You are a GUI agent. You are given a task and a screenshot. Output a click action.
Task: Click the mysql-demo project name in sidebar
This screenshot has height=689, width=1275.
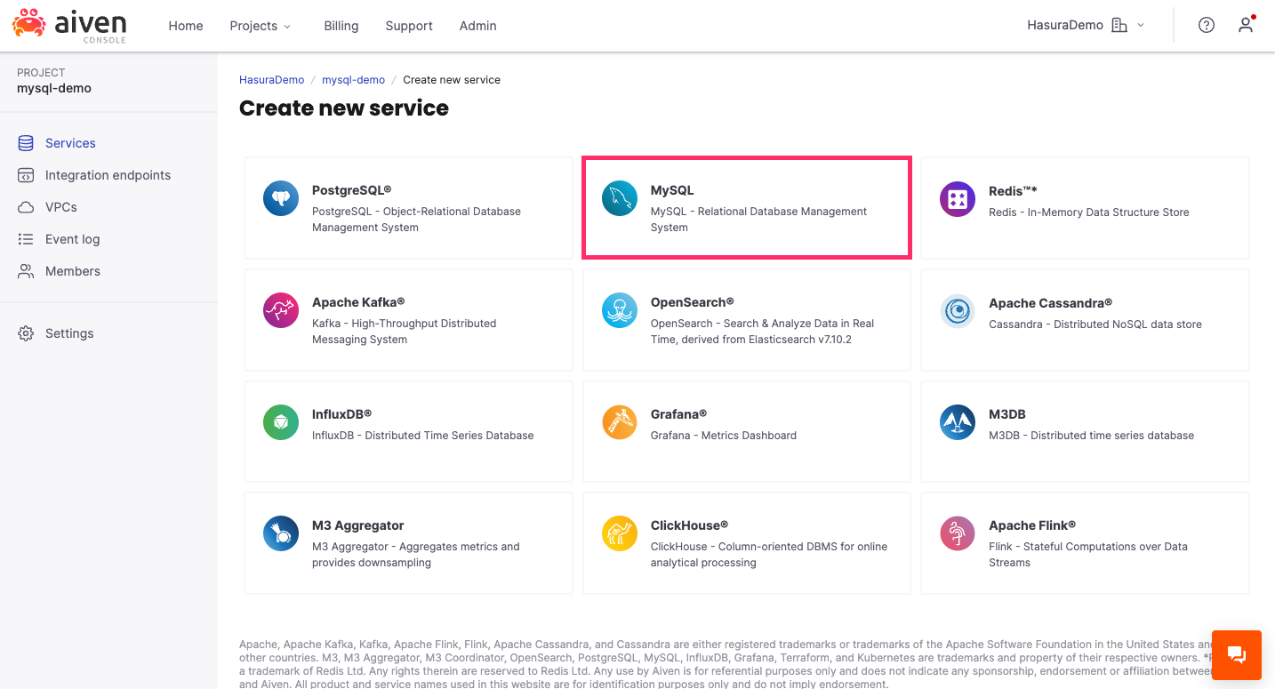[x=54, y=88]
